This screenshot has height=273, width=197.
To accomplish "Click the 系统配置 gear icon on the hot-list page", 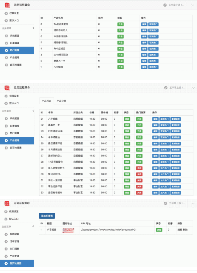I will click(7, 36).
